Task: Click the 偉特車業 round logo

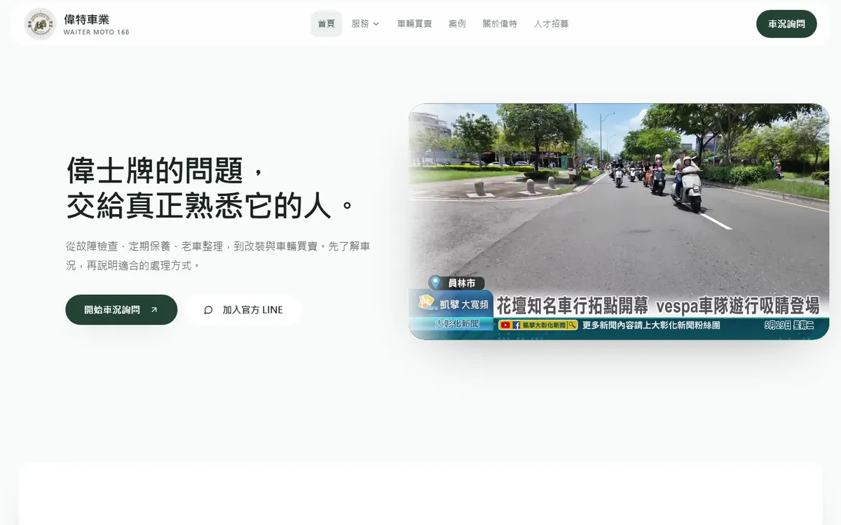Action: click(x=40, y=24)
